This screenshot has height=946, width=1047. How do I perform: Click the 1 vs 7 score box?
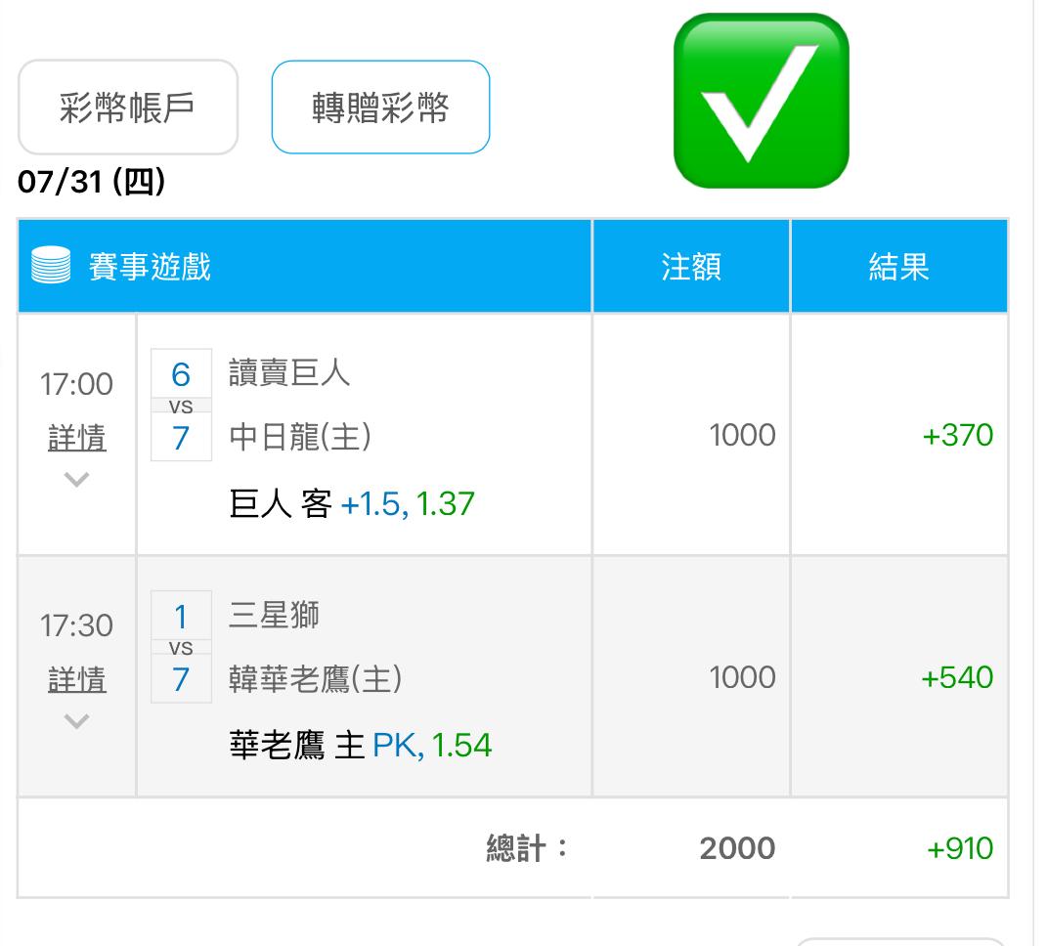(x=181, y=647)
